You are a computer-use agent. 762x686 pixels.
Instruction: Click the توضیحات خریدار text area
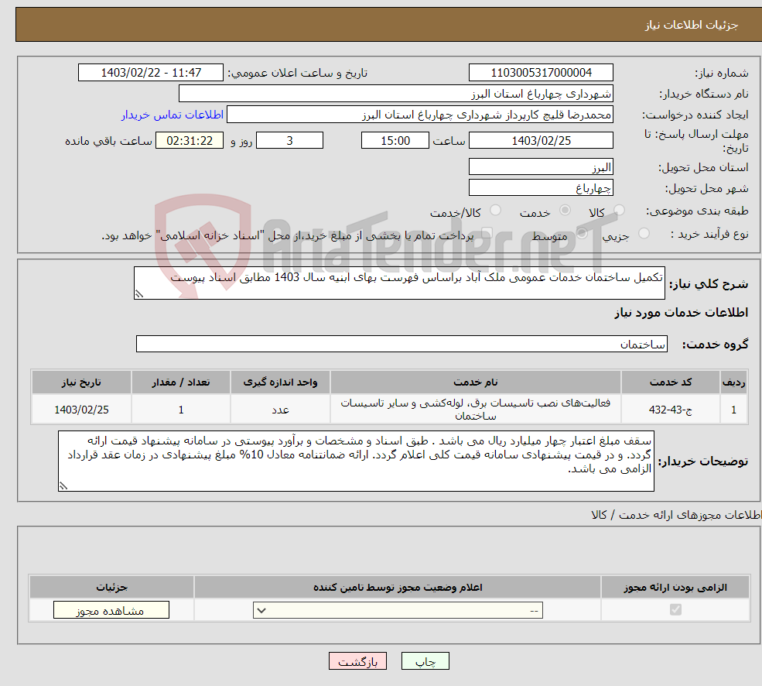pos(356,461)
